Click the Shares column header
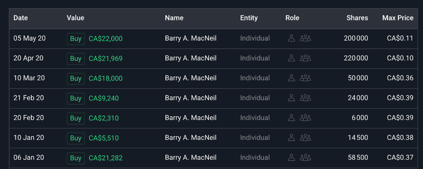This screenshot has height=169, width=423. tap(357, 18)
